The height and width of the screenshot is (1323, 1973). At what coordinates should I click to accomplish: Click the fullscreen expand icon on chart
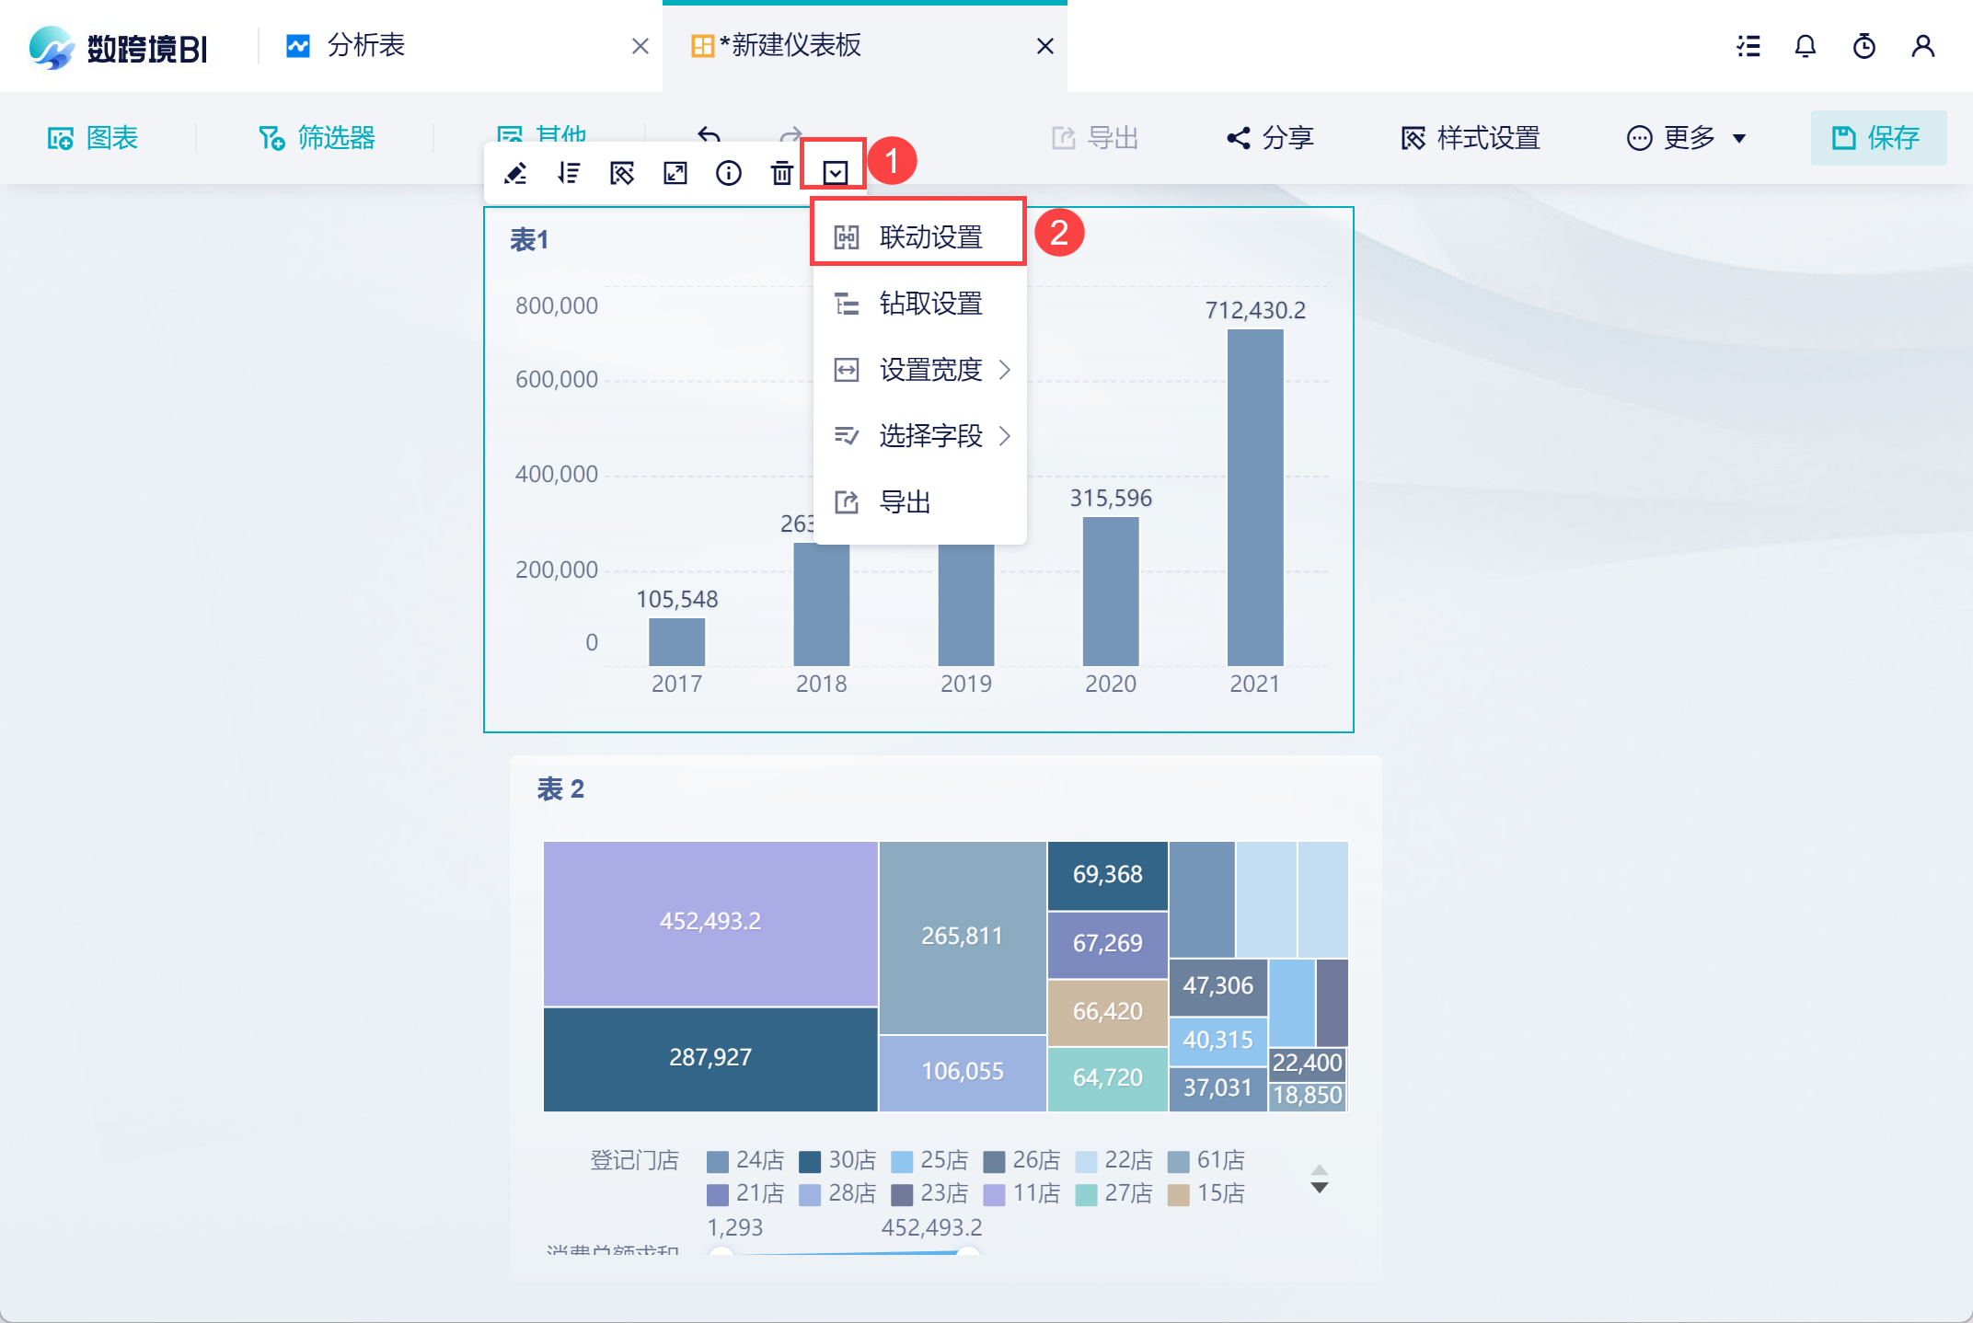pyautogui.click(x=675, y=173)
